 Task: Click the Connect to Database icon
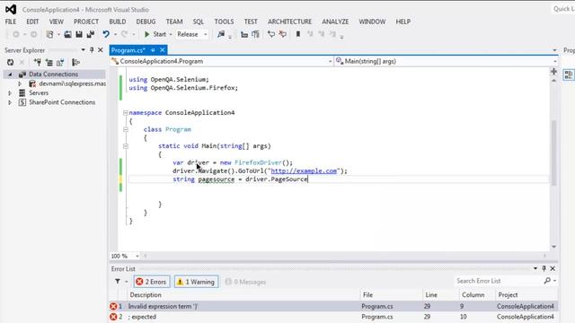pos(37,62)
